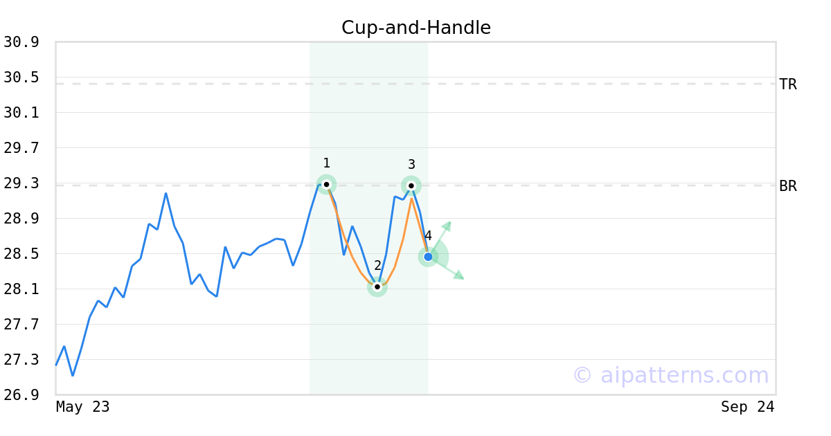831x436 pixels.
Task: Click the Cup-and-Handle chart title
Action: 416,28
